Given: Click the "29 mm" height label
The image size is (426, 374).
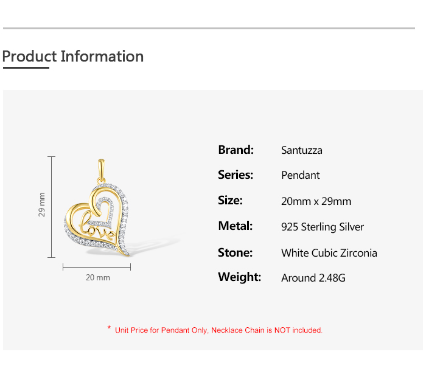Looking at the screenshot, I should click(42, 204).
